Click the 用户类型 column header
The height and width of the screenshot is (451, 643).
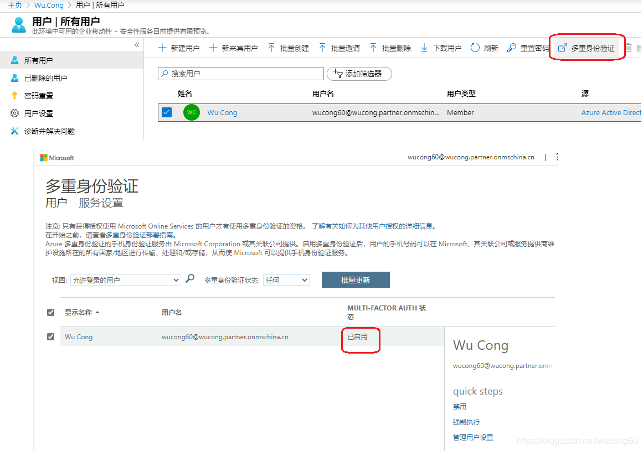click(x=461, y=94)
